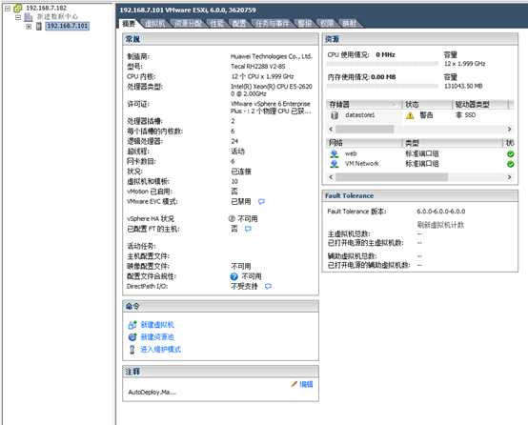Switch to the 警报 tab
Screen dimensions: 528x425
(305, 24)
